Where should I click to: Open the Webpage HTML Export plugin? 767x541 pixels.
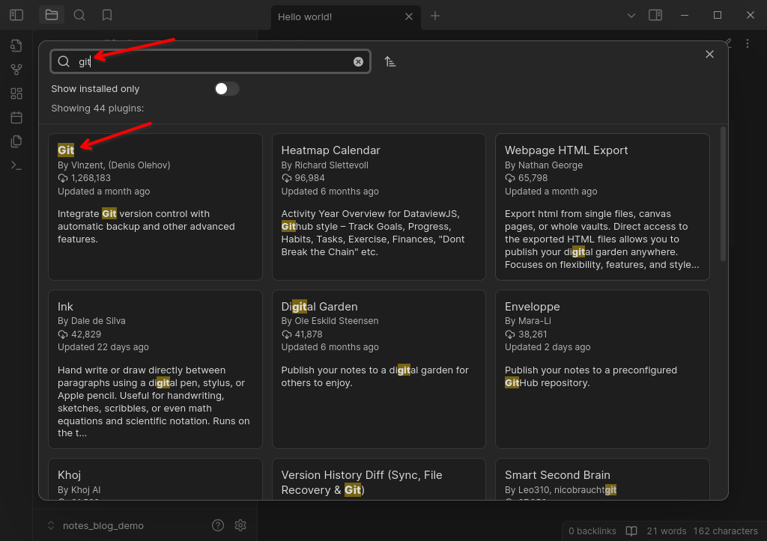602,207
